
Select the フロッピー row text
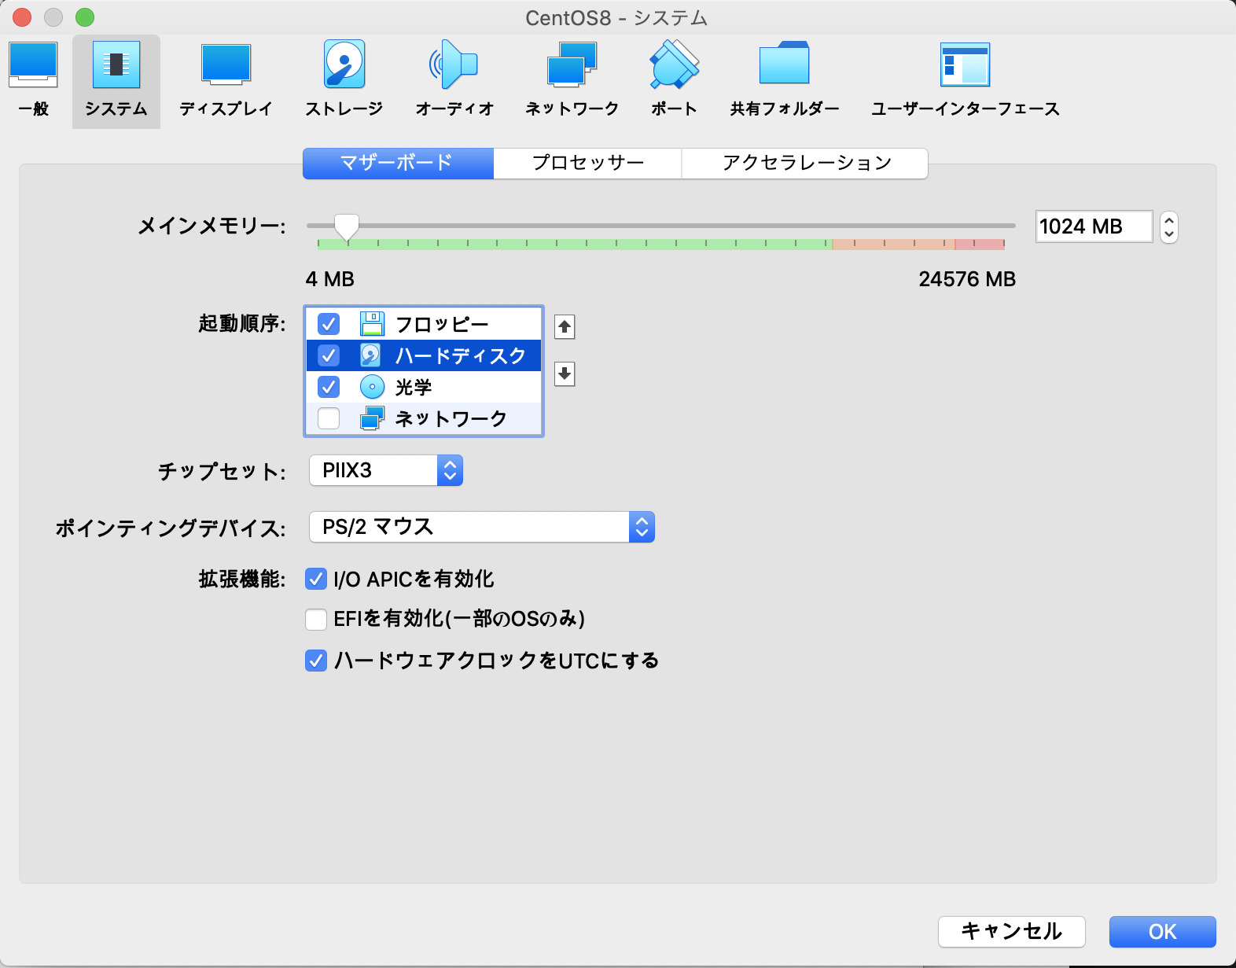442,324
